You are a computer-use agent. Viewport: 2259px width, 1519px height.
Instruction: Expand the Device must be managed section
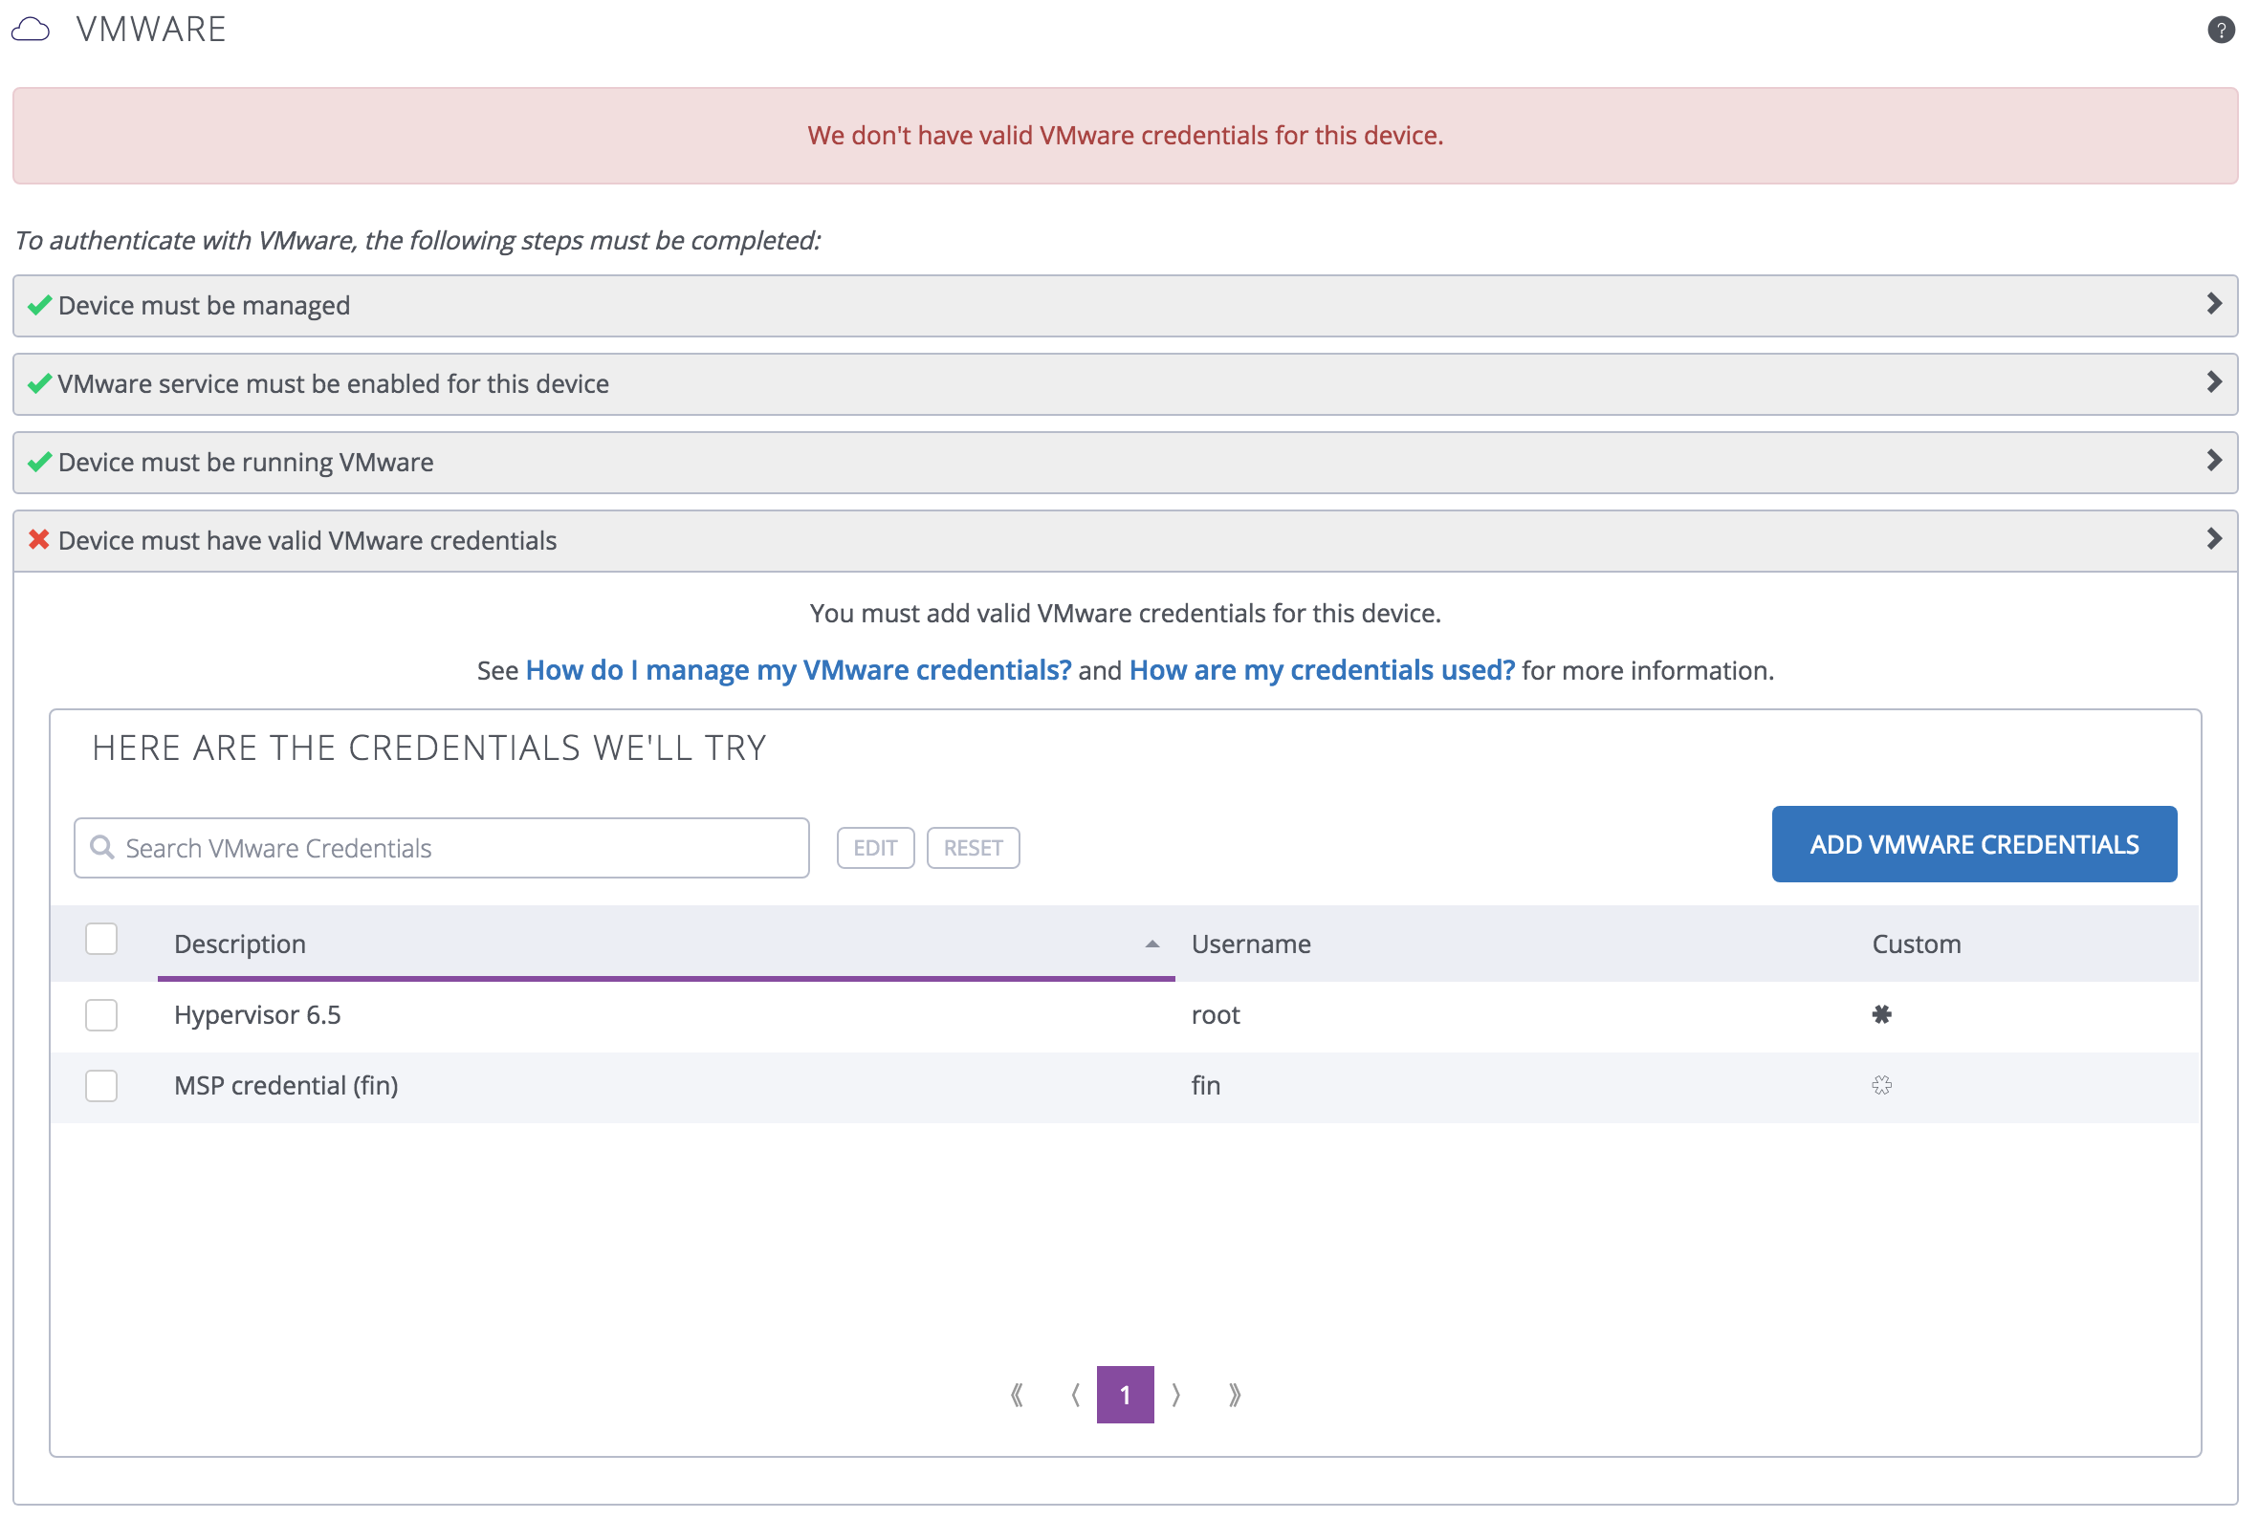click(x=2214, y=304)
